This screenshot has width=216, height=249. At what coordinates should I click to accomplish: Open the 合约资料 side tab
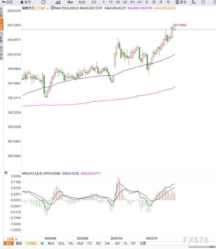coord(2,53)
